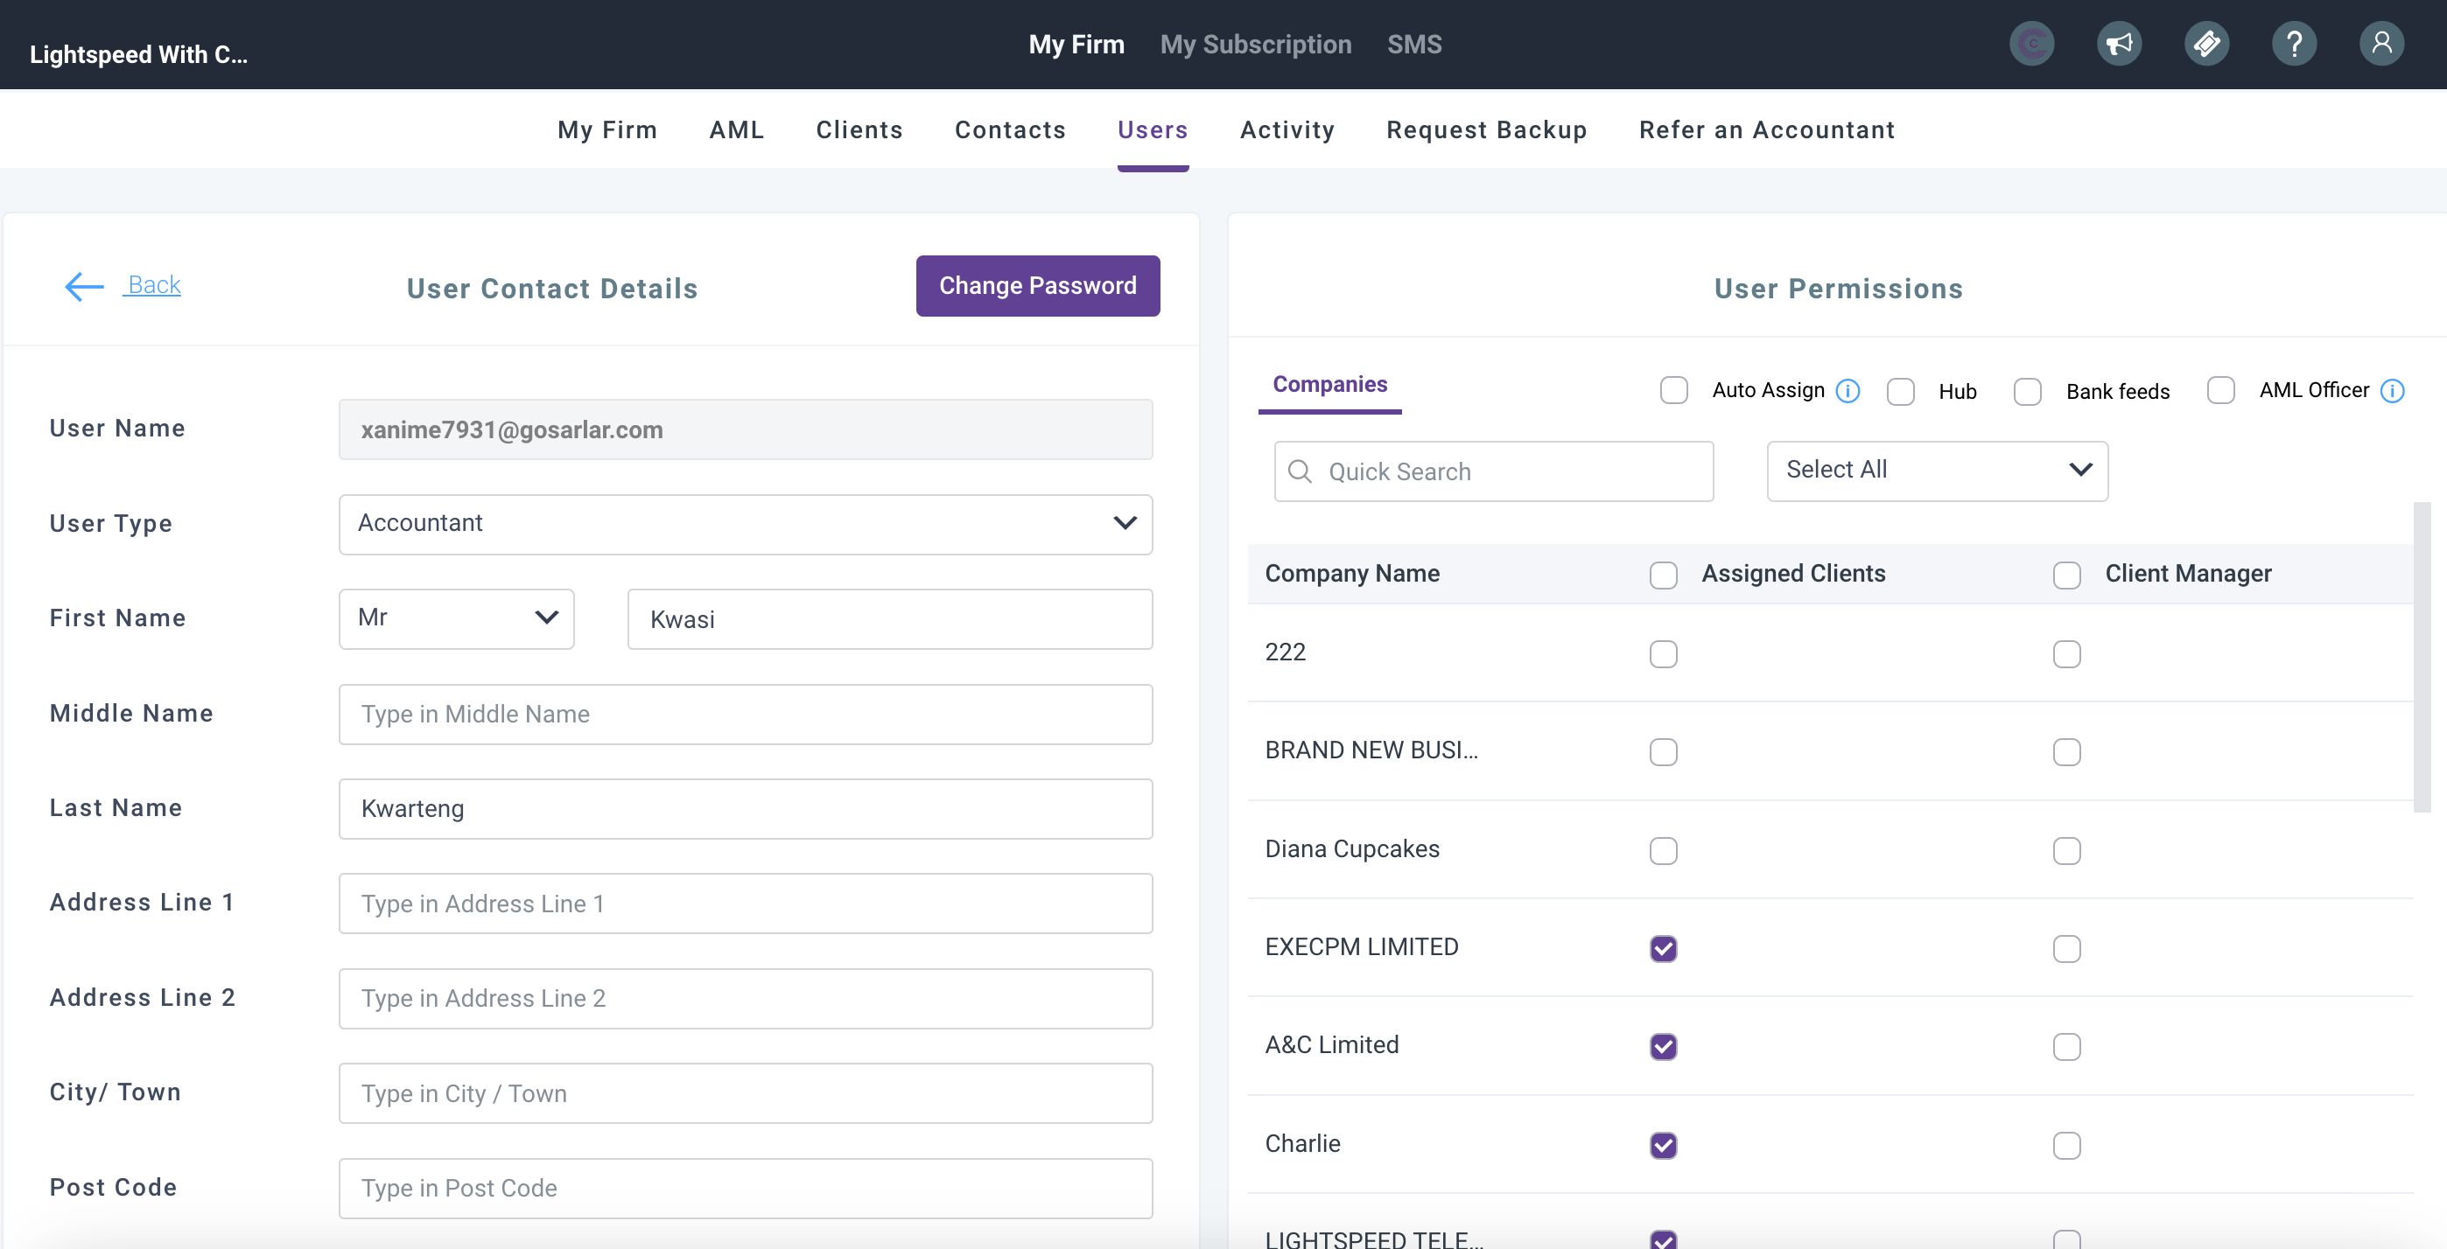Click the Change Password button
The height and width of the screenshot is (1249, 2447).
[x=1037, y=286]
